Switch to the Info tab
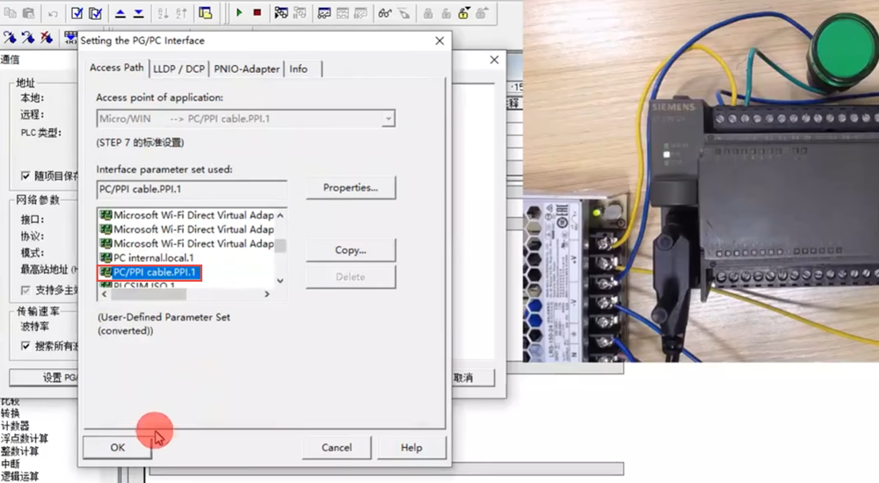Screen dimensions: 879x483 299,68
